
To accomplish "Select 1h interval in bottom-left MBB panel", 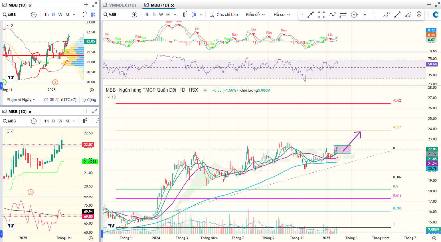I will (46, 121).
